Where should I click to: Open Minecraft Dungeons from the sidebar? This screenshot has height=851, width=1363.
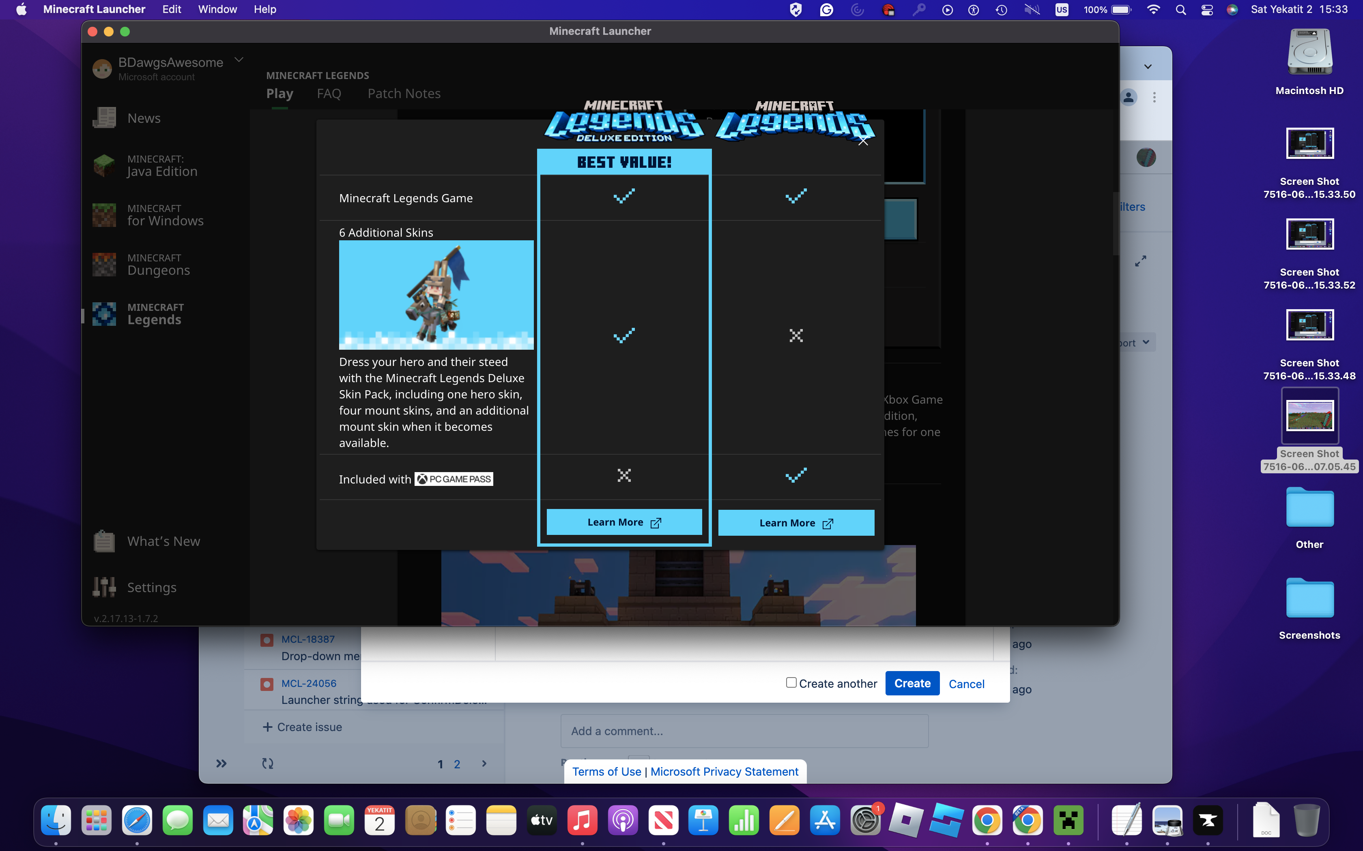pyautogui.click(x=158, y=265)
